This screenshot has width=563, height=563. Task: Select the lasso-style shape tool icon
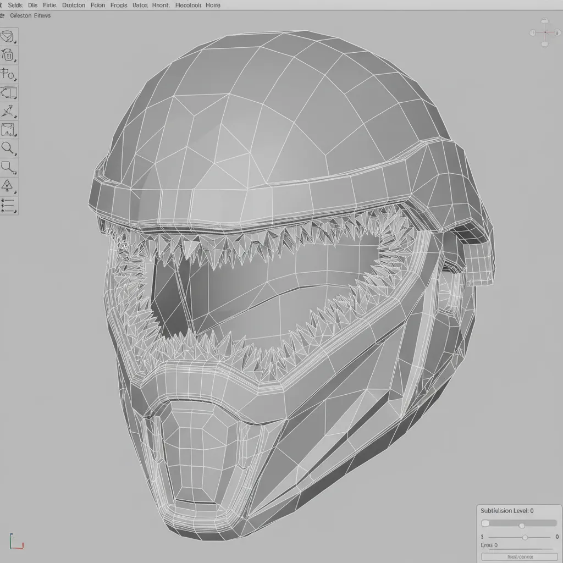(x=9, y=168)
